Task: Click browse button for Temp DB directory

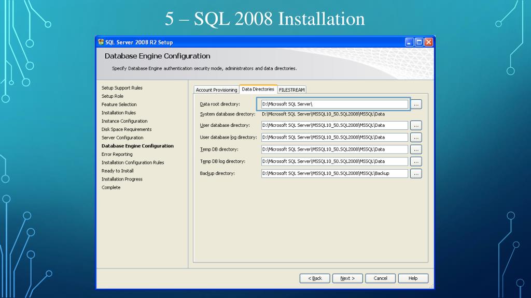Action: pos(416,149)
